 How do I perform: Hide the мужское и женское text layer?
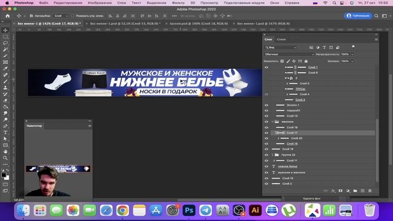coord(266,173)
